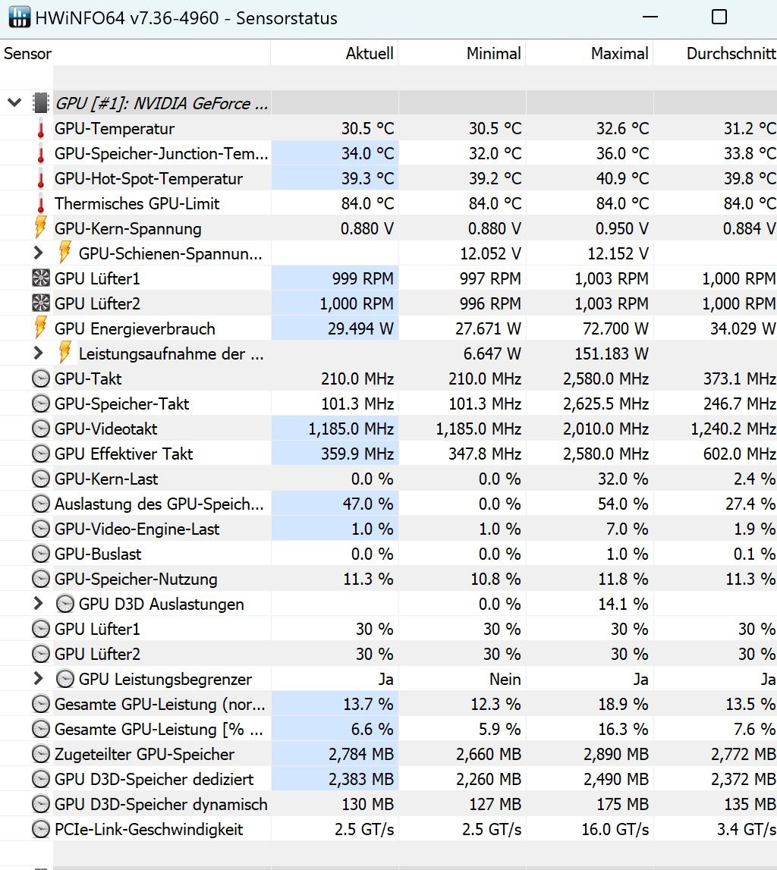Screen dimensions: 777x870
Task: Click the 'Nein' minimal value of Leistungsbegrenzer
Action: [505, 679]
